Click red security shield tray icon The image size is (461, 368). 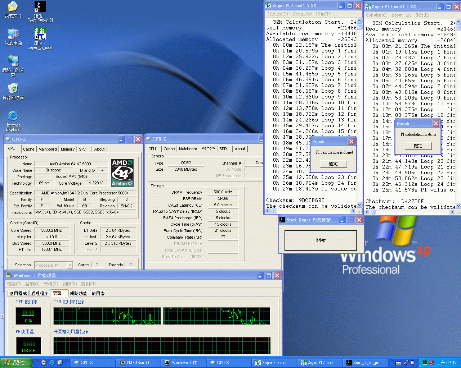point(431,363)
